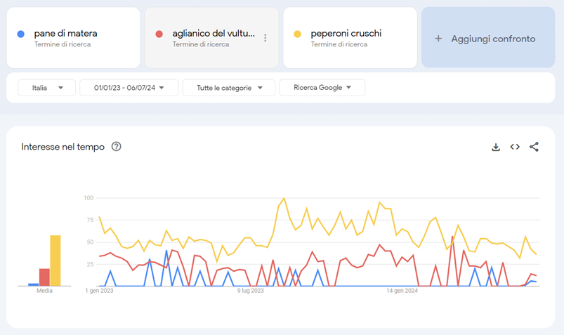
Task: Open the embed code icon
Action: point(515,147)
